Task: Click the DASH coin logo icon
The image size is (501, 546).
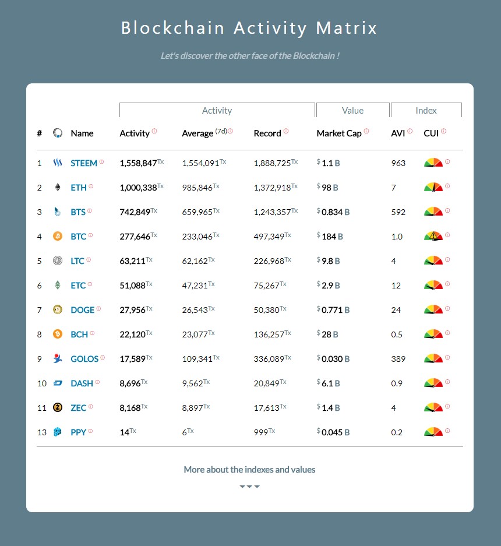Action: point(57,383)
